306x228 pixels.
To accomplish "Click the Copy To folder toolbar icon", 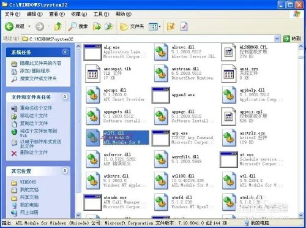I will point(109,26).
